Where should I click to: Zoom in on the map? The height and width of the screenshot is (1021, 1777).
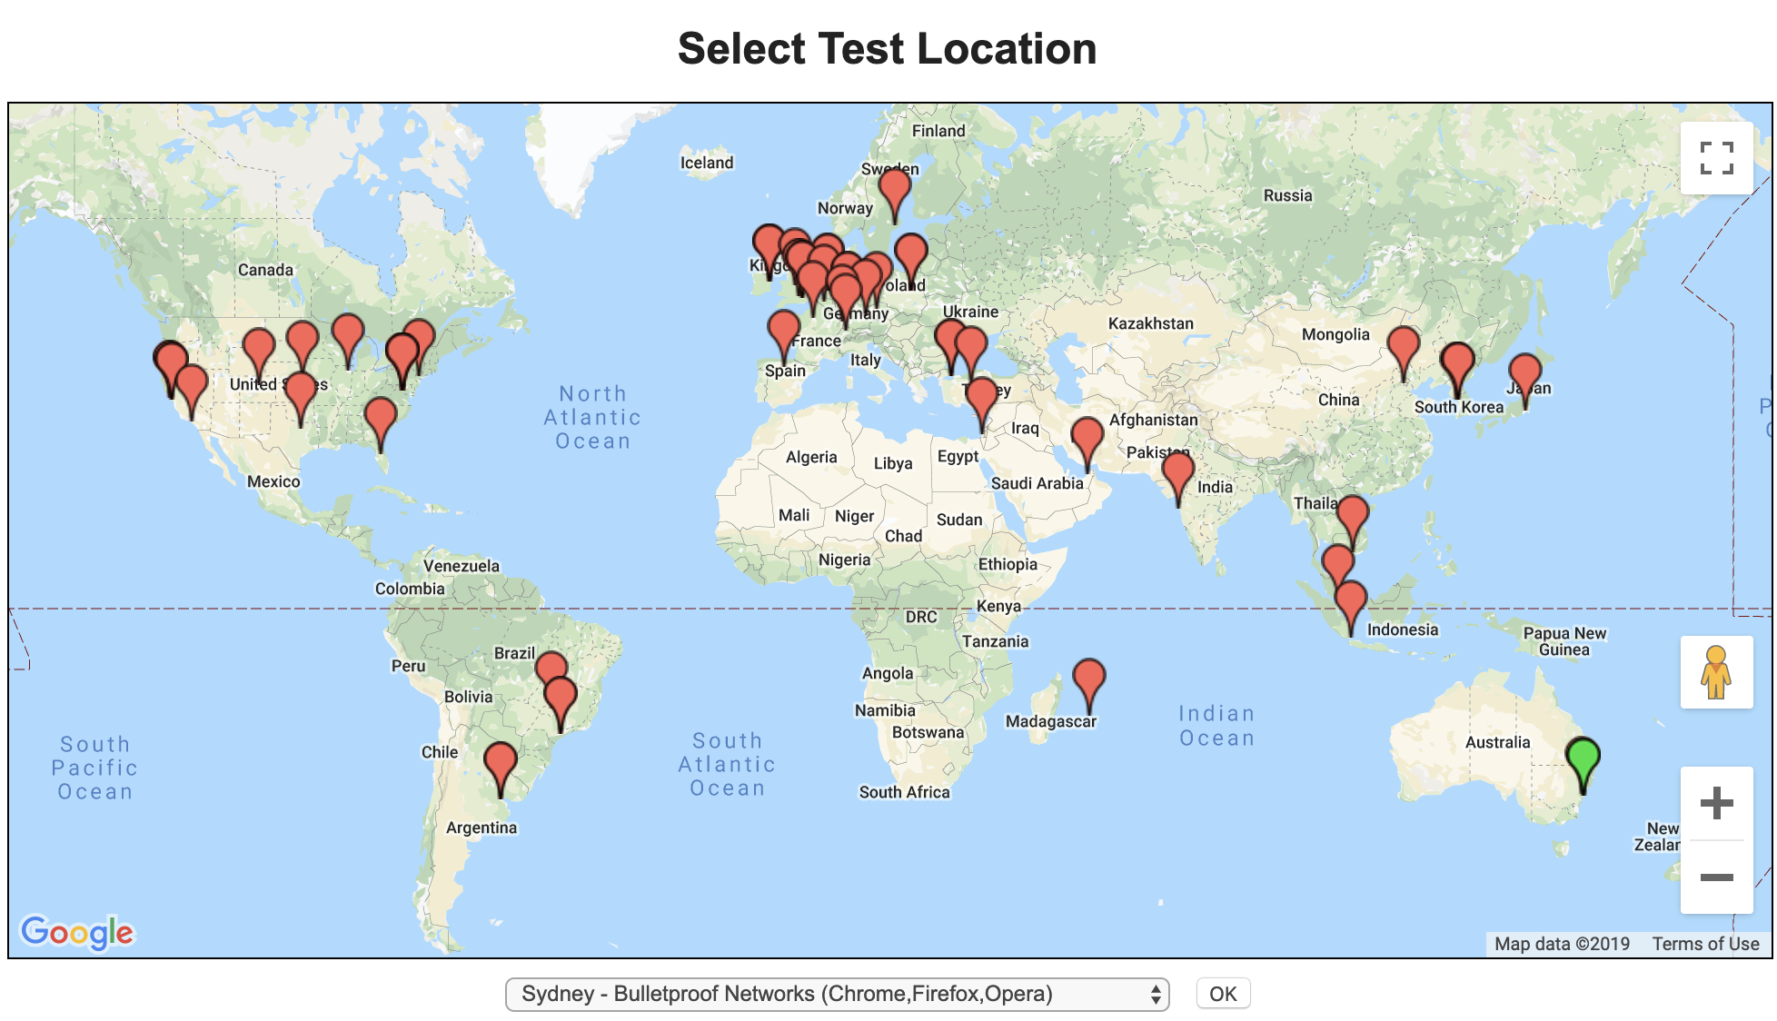(1715, 804)
